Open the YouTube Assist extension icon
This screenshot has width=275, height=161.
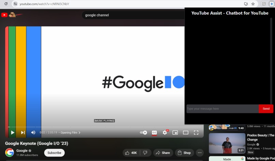272,4
